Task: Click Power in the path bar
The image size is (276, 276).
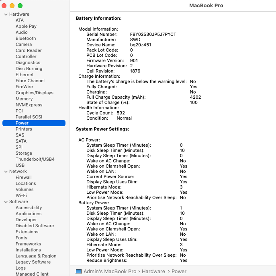Action: [x=179, y=271]
